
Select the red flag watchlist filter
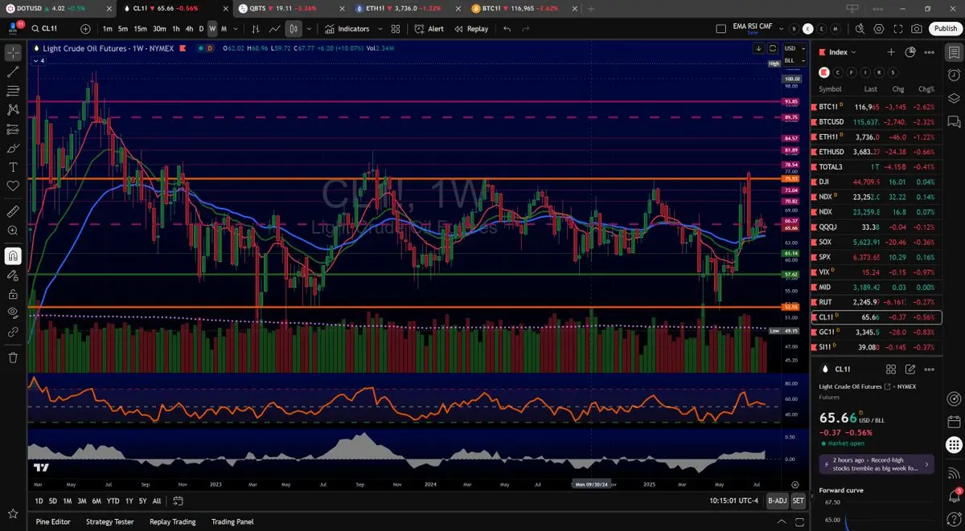tap(824, 72)
